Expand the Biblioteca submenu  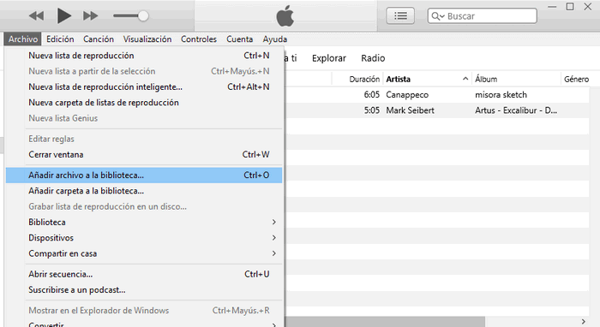(x=144, y=223)
